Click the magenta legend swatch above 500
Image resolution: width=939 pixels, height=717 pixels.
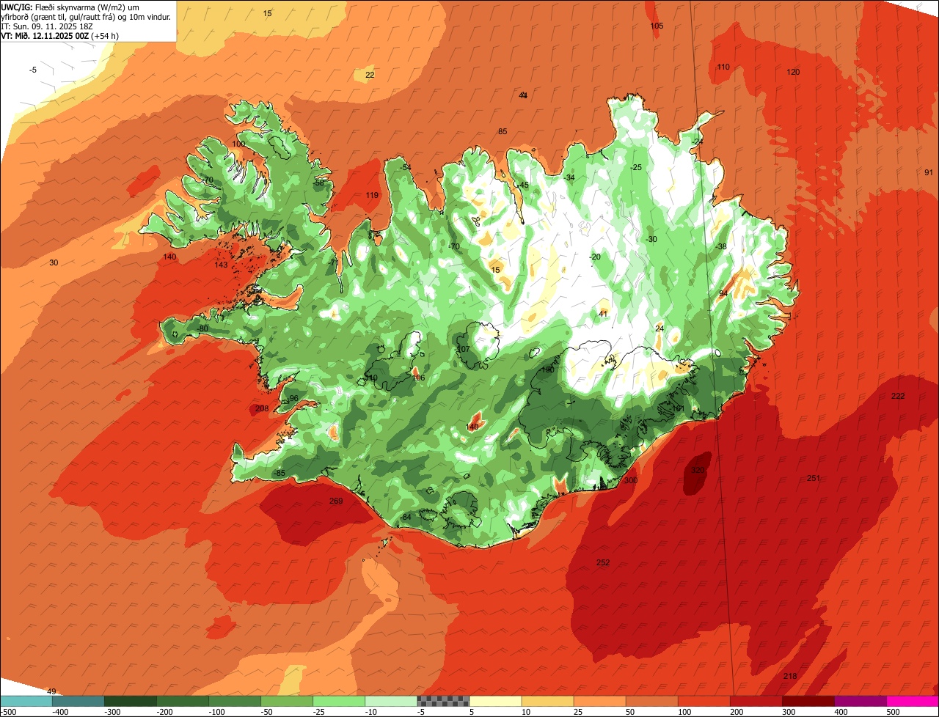point(913,701)
